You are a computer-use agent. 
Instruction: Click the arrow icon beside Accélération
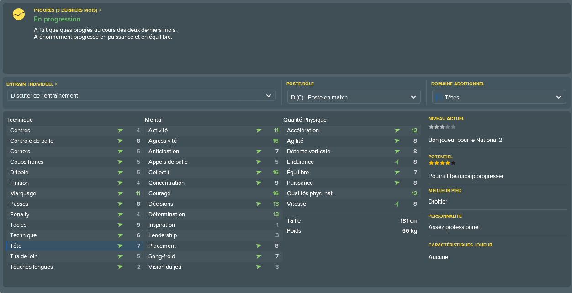397,131
